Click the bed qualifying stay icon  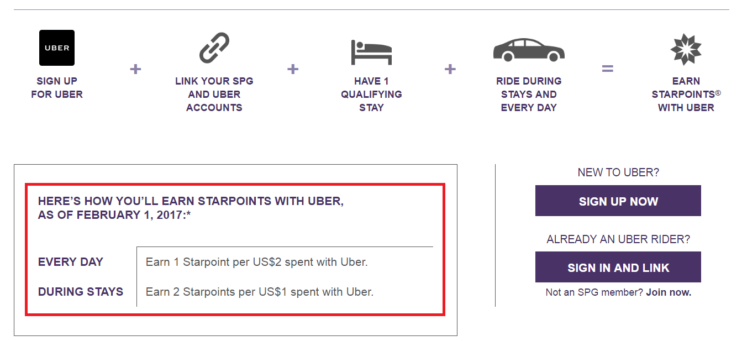[x=371, y=51]
